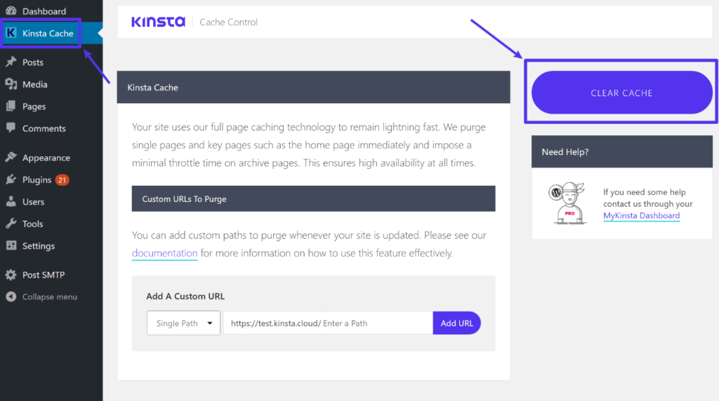Open the Single Path dropdown
The width and height of the screenshot is (719, 401).
183,323
